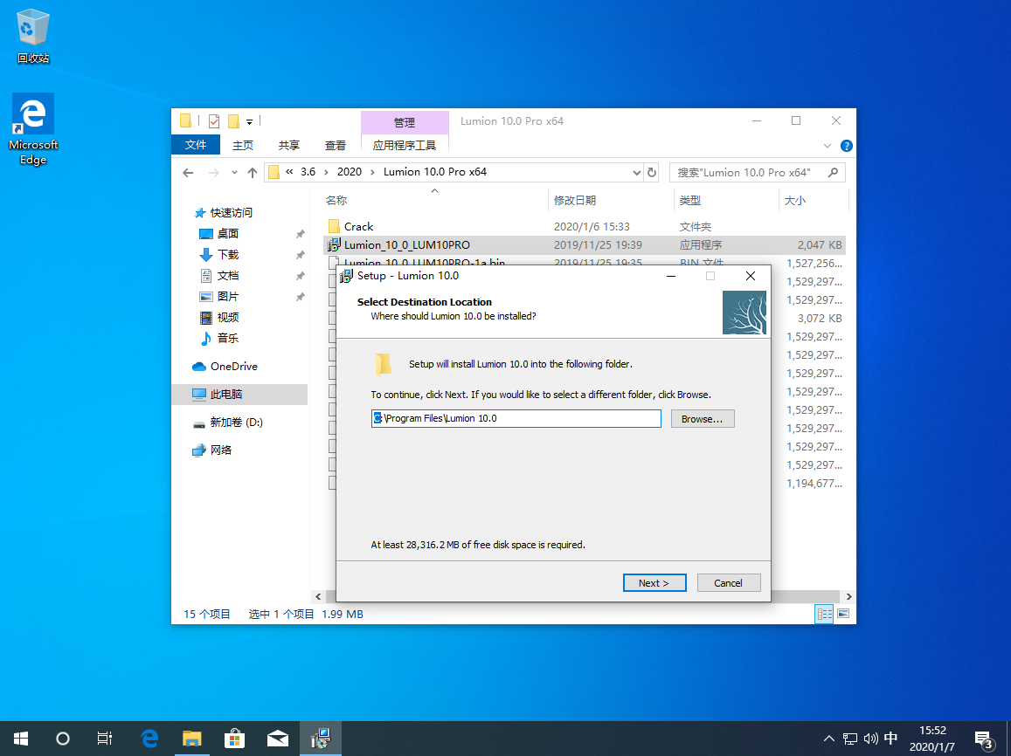Open the Microsoft Edge desktop shortcut

33,129
